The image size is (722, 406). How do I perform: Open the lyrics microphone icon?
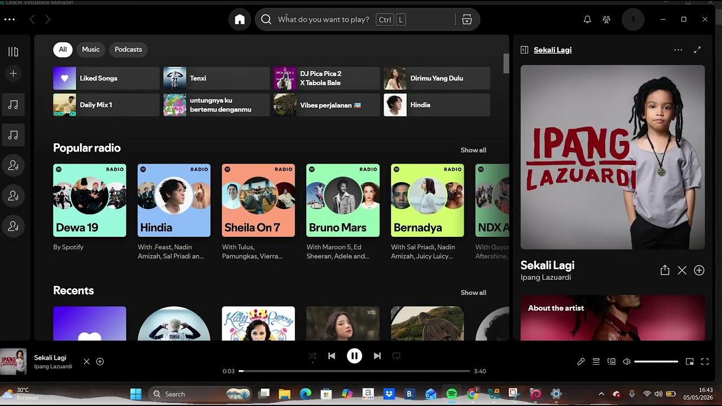coord(581,361)
